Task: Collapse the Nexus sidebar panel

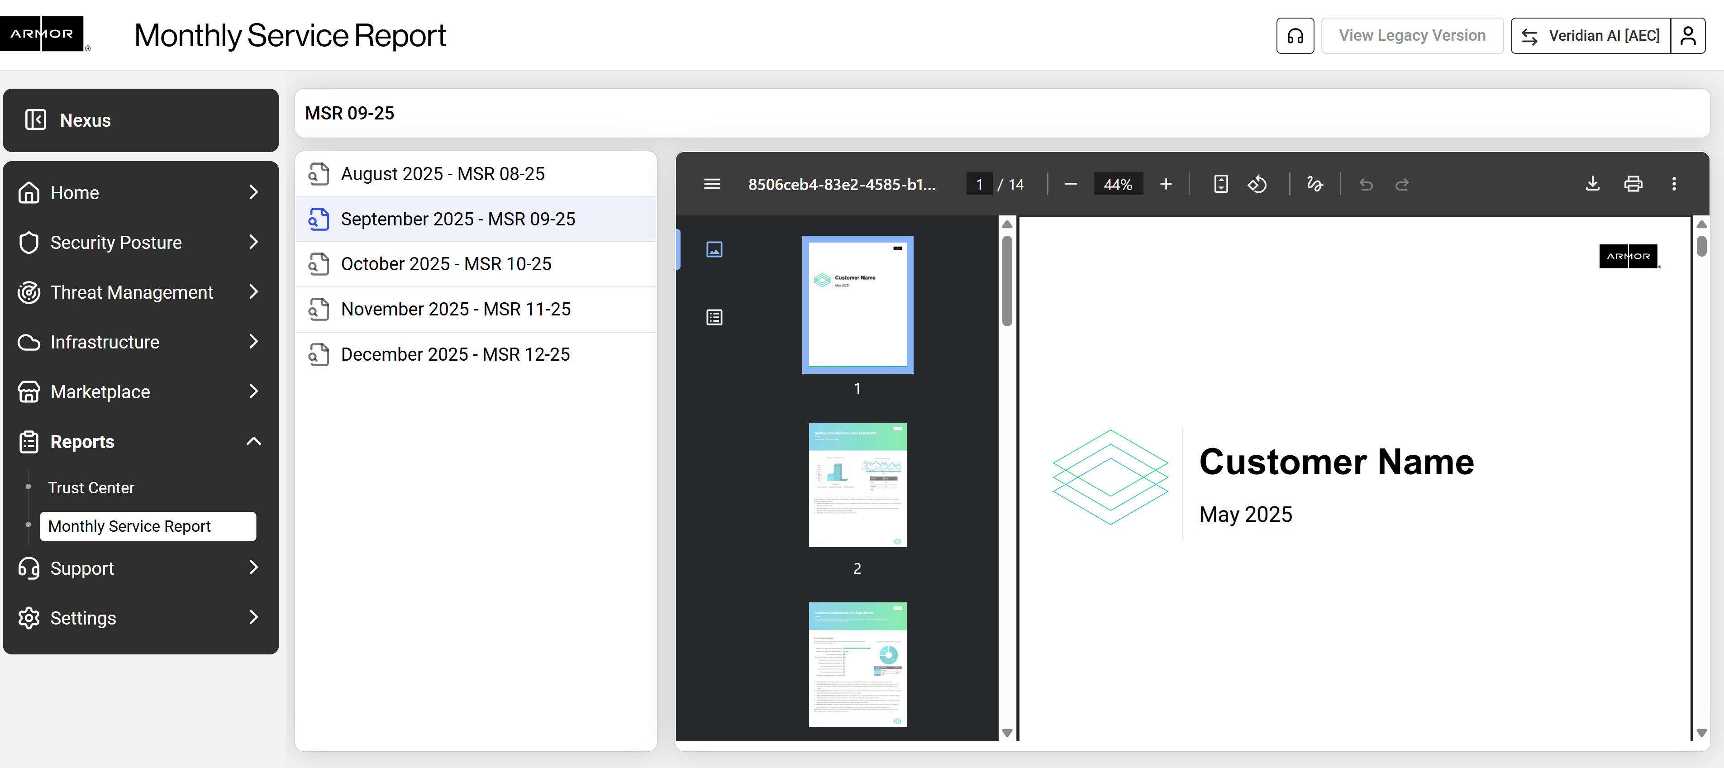Action: pos(35,120)
